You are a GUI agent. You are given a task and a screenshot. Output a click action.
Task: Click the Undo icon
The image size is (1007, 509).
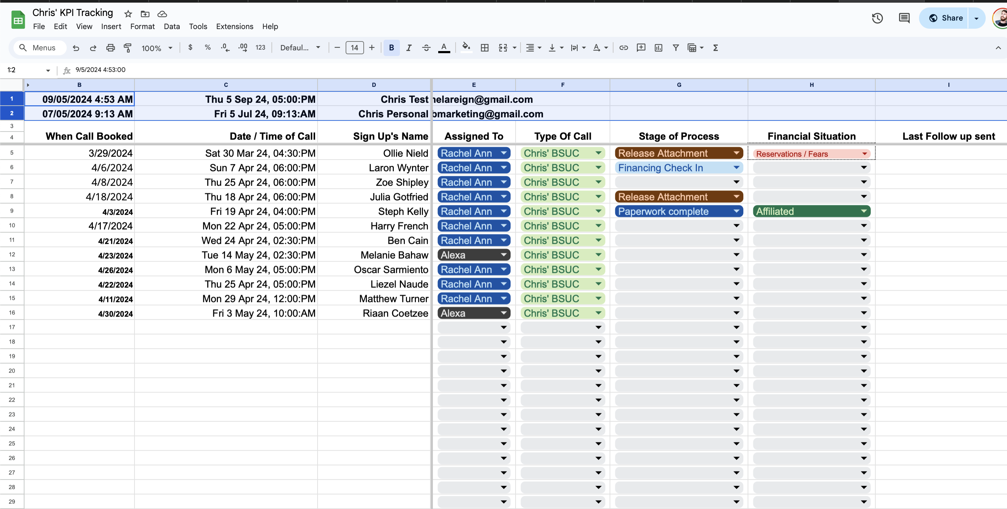76,47
